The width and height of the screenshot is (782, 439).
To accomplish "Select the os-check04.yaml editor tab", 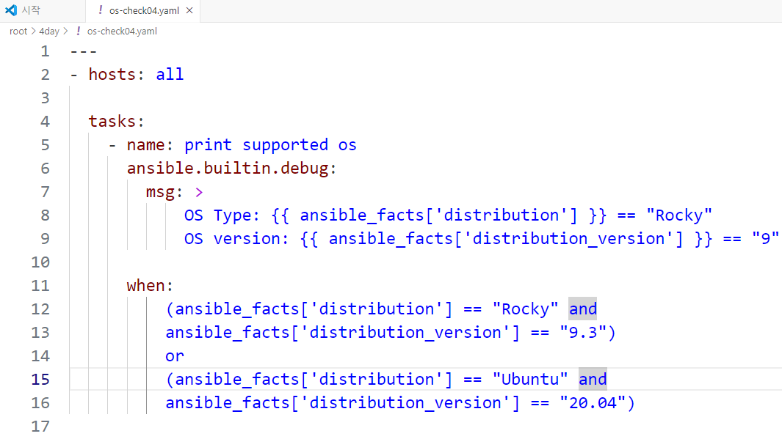I will [142, 10].
